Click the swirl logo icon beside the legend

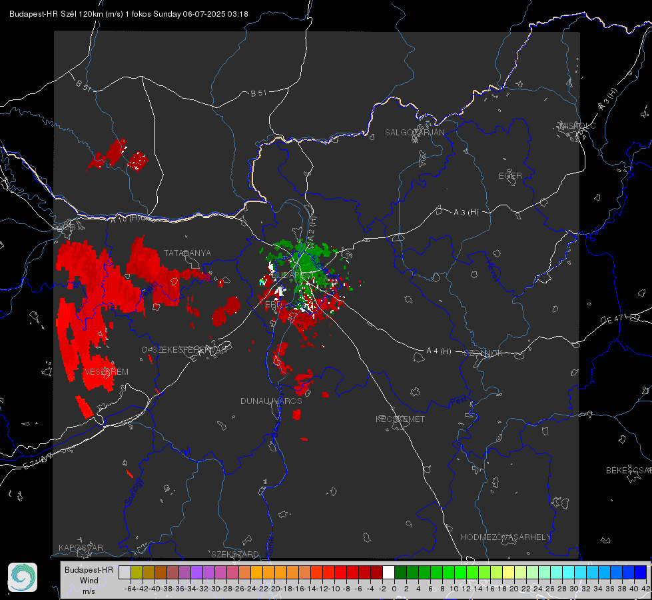(23, 577)
